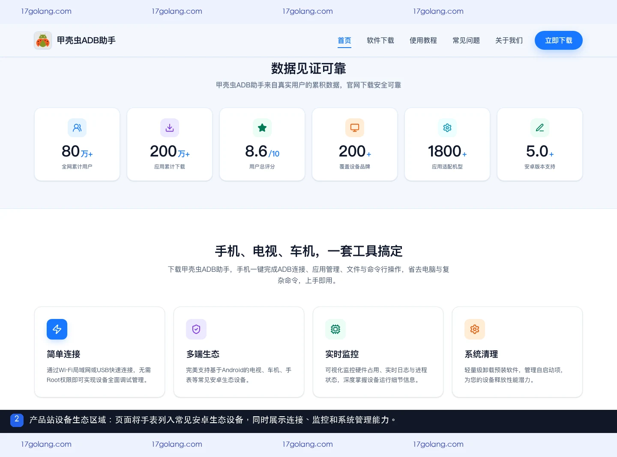Viewport: 617px width, 457px height.
Task: Click the 200万+ downloads value
Action: point(170,151)
